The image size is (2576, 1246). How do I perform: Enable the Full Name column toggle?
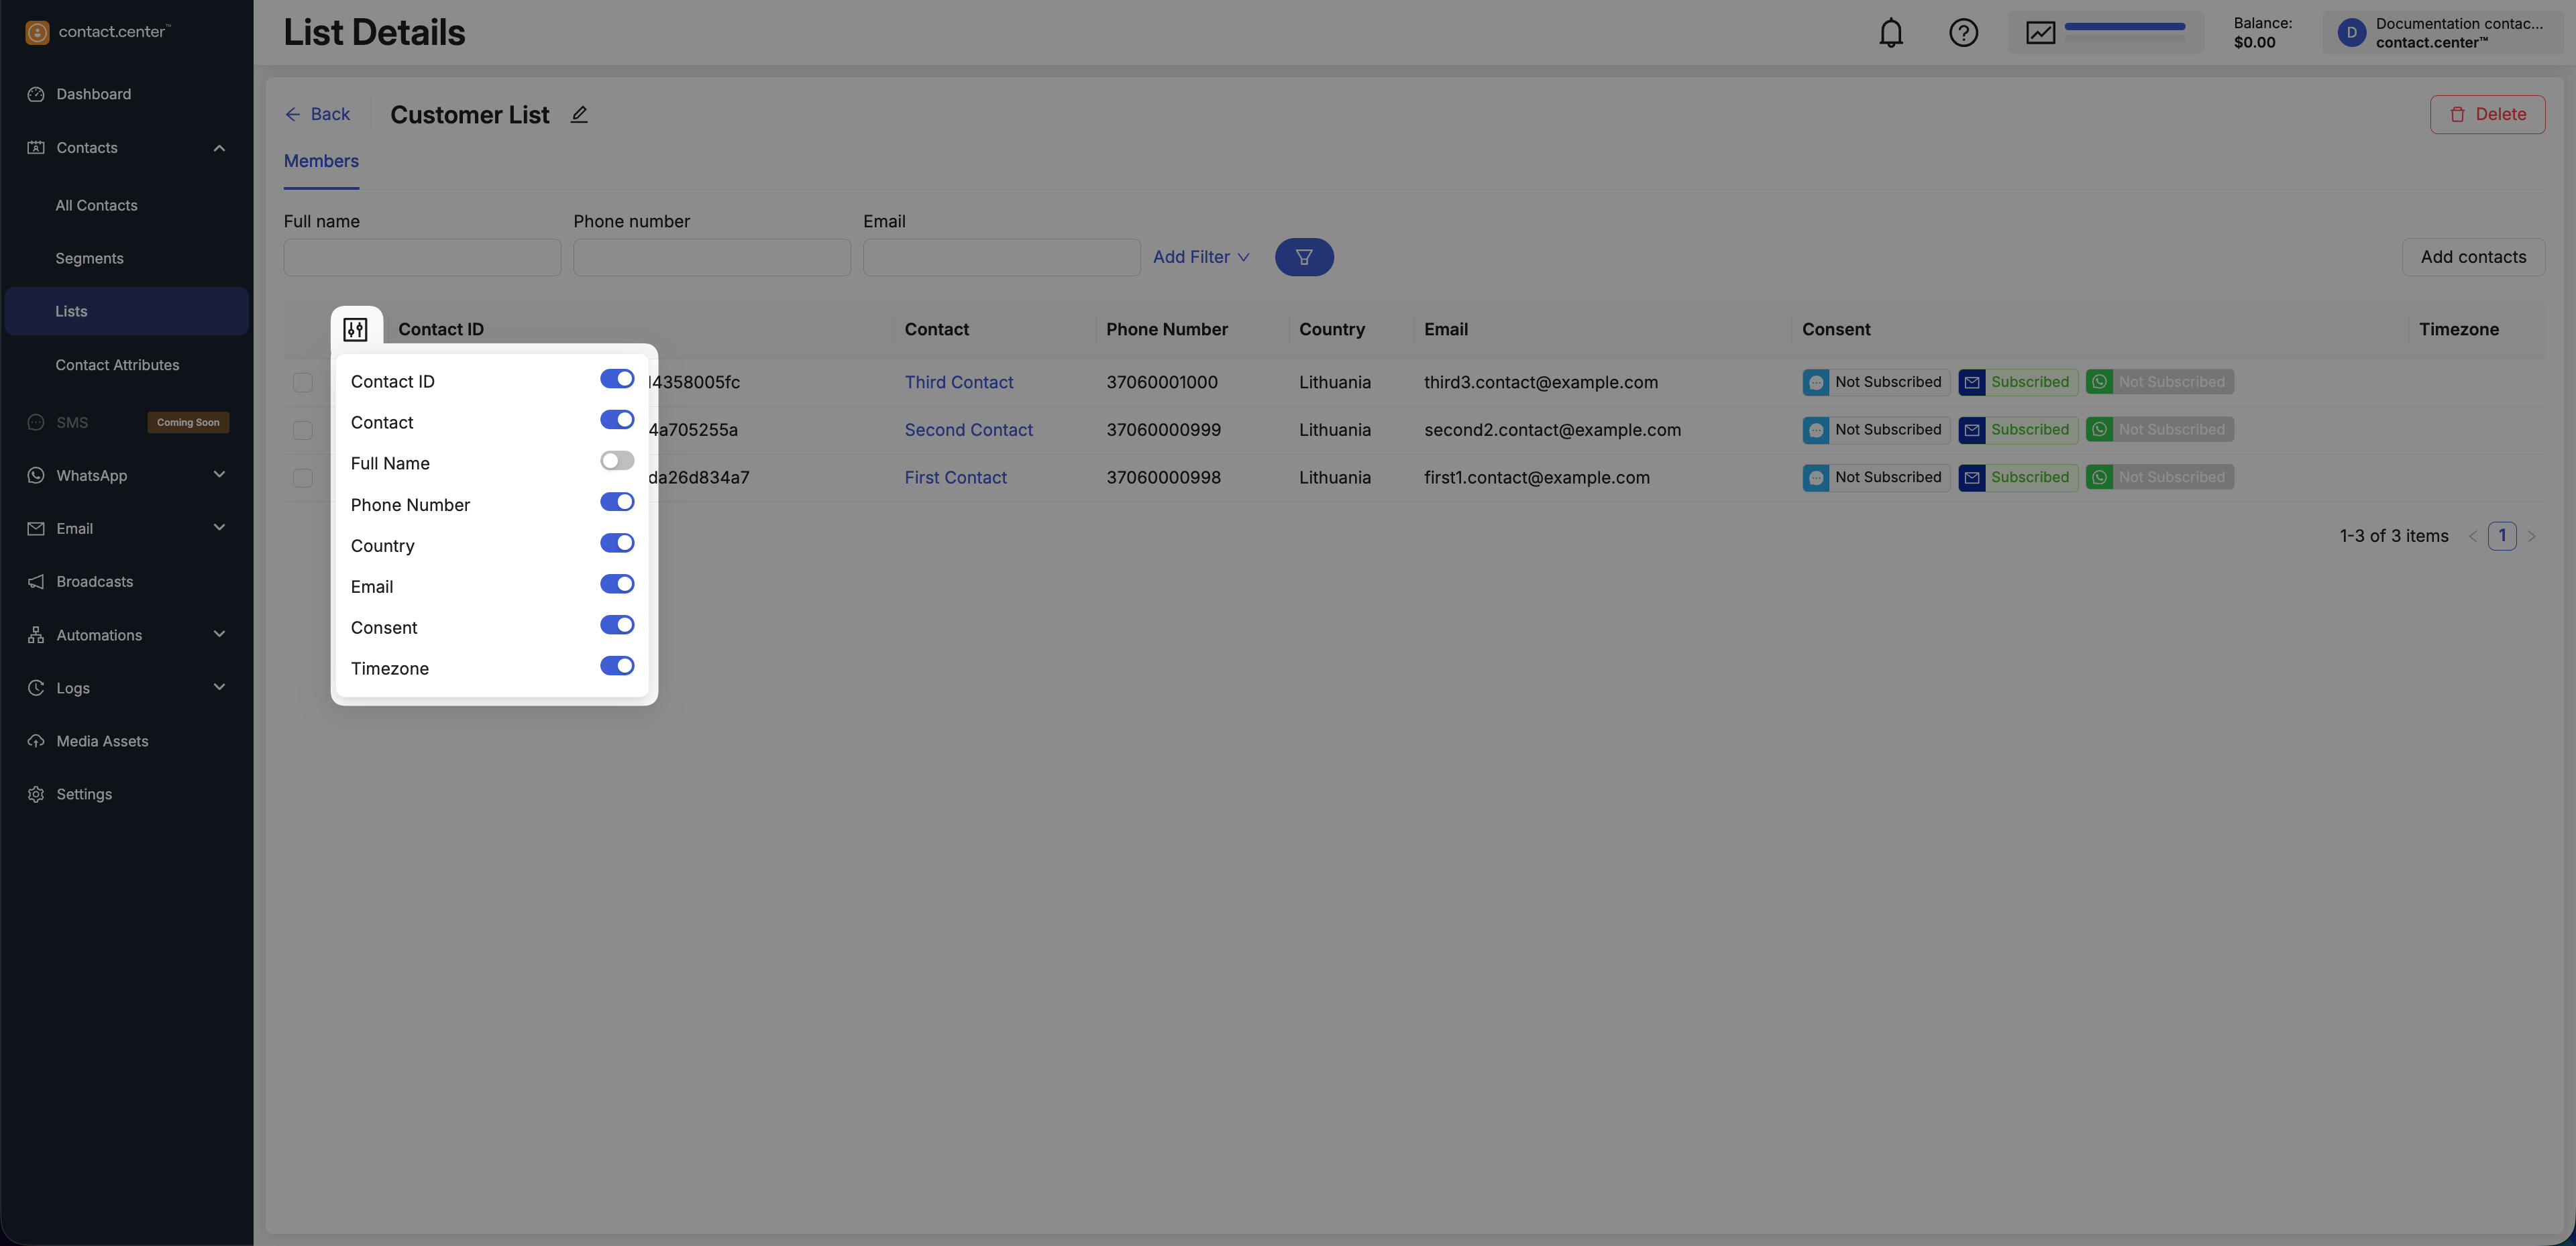tap(616, 461)
